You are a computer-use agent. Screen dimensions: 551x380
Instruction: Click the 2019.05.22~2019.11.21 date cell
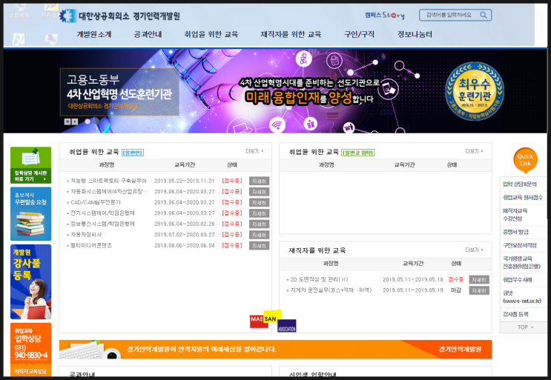184,181
